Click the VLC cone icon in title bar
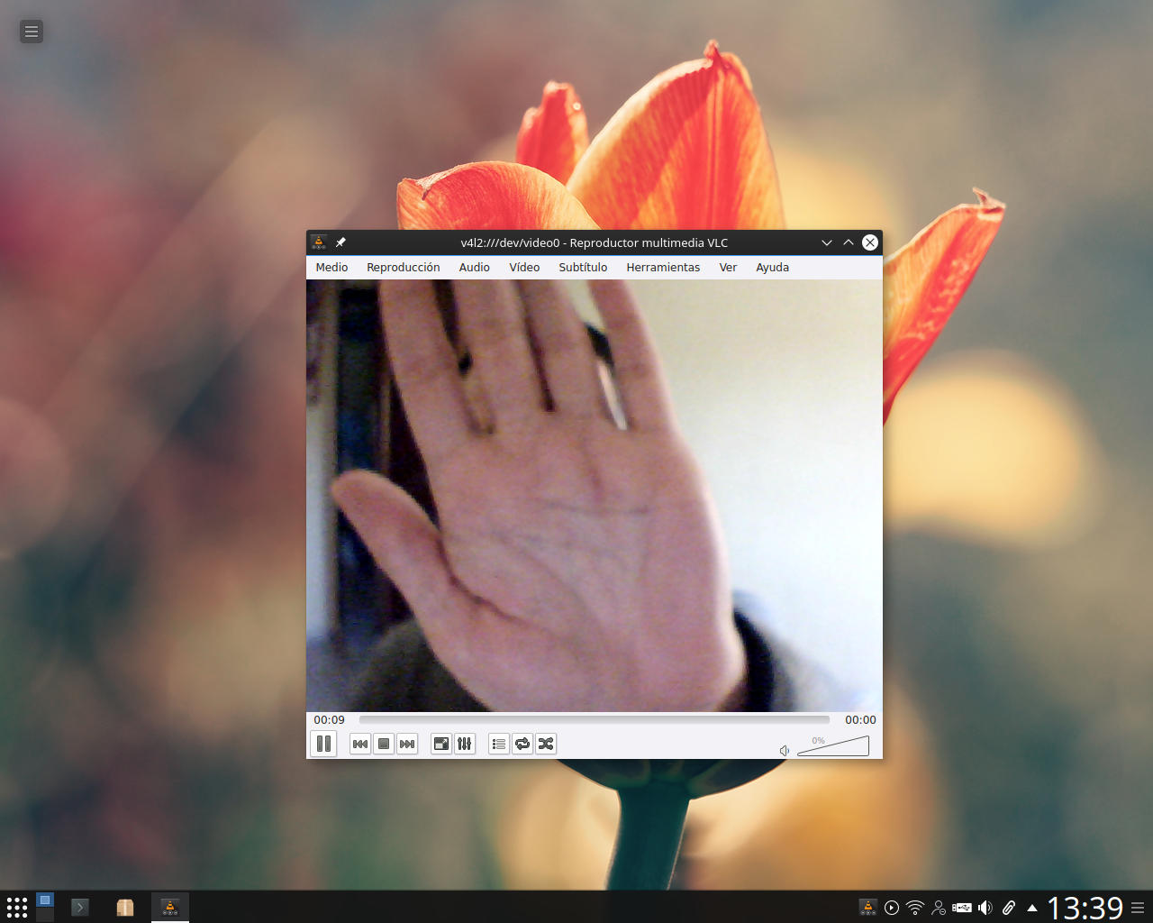 pos(319,242)
